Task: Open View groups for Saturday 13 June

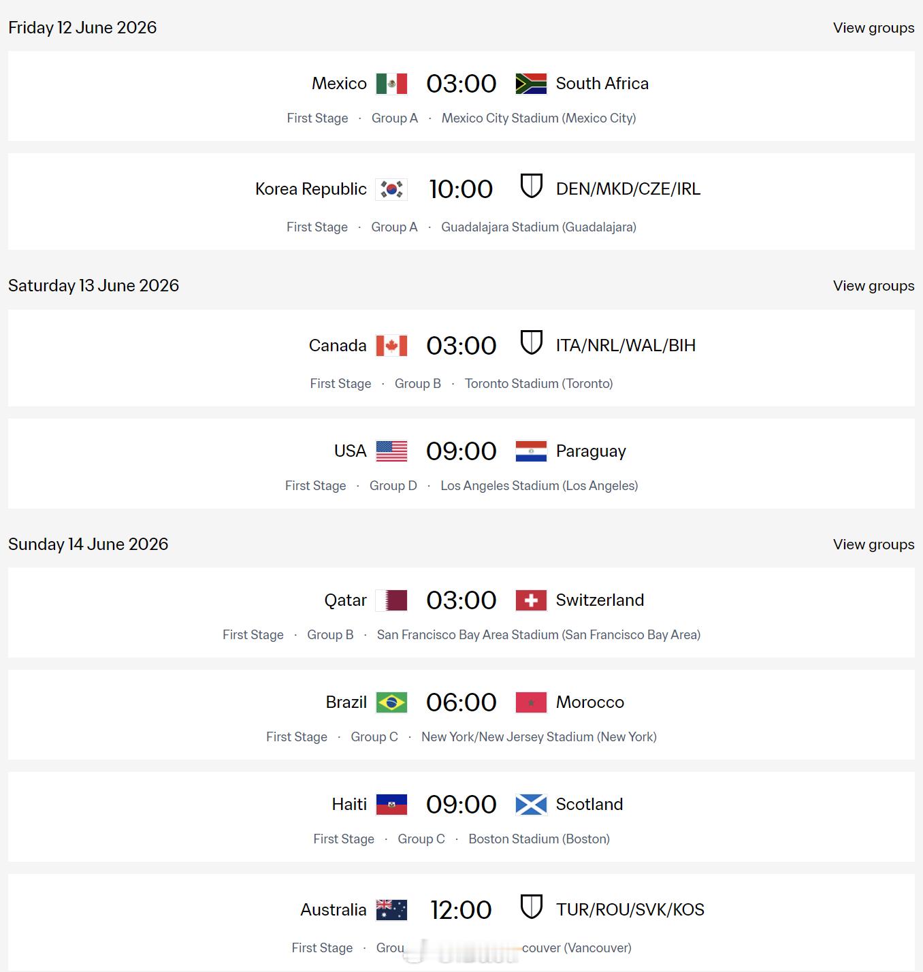Action: [873, 286]
